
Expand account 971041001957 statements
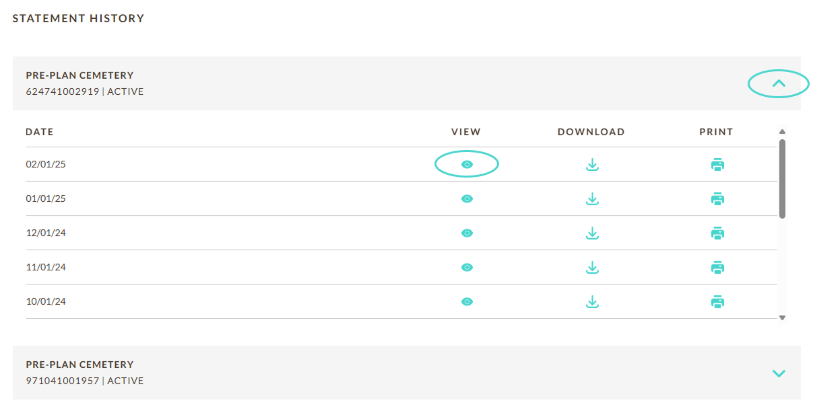pos(779,373)
